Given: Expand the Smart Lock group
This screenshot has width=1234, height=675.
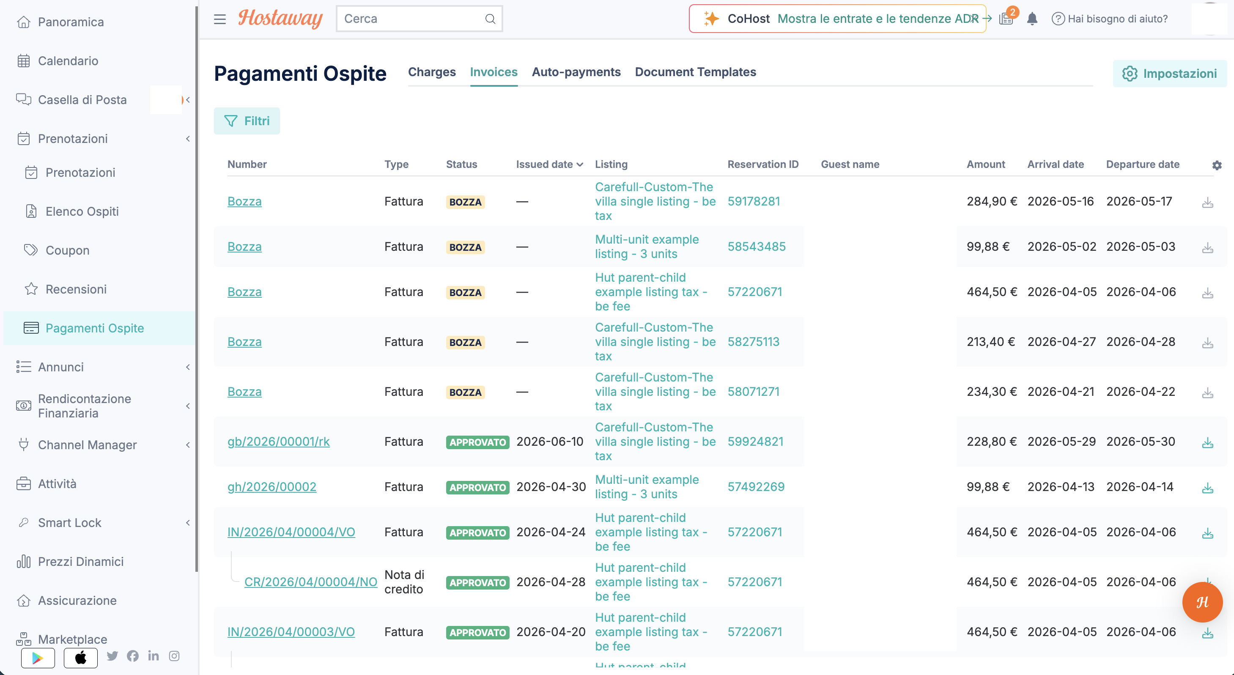Looking at the screenshot, I should [x=188, y=523].
